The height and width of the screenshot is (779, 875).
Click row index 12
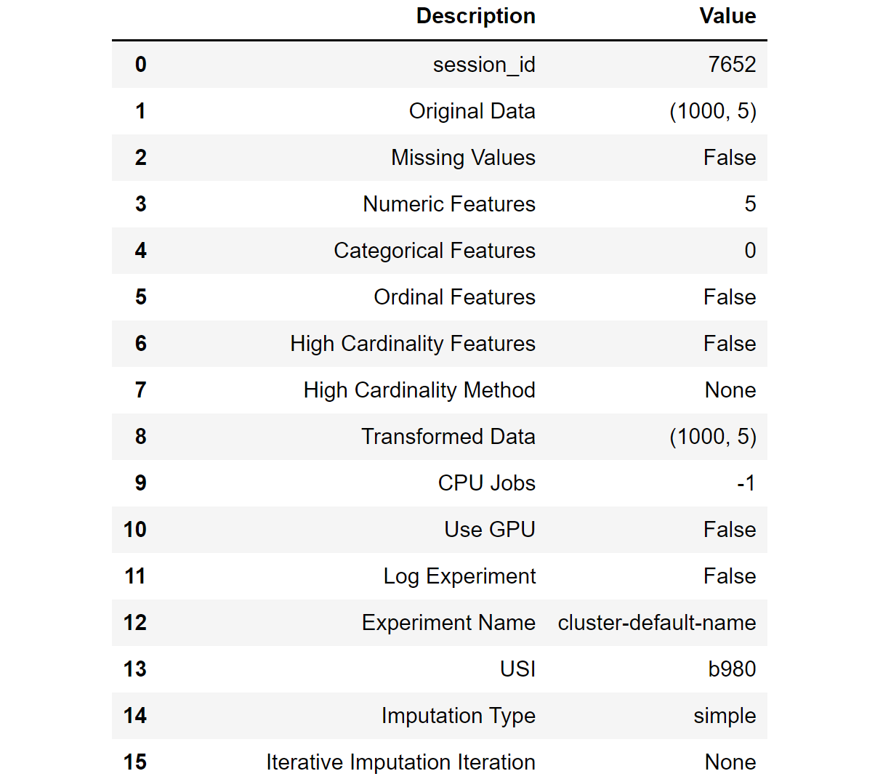135,623
